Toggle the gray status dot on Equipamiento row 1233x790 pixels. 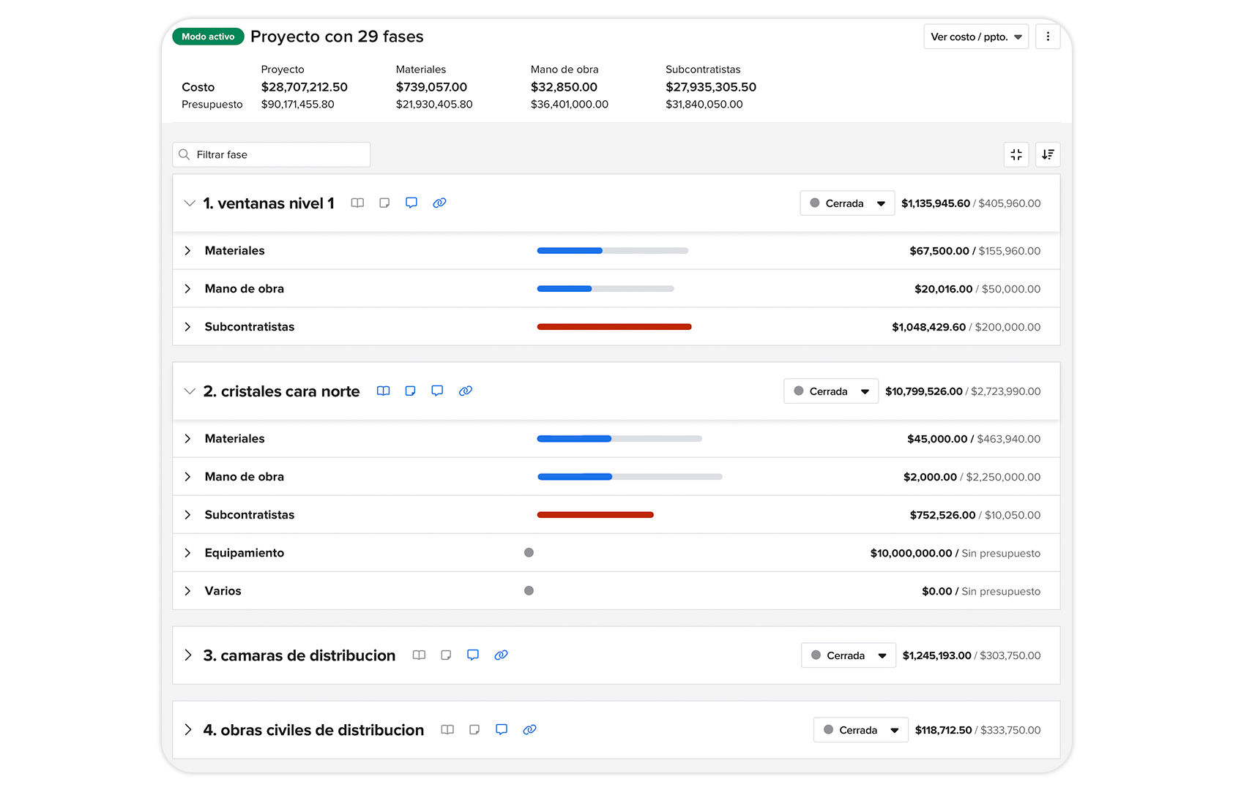coord(529,552)
